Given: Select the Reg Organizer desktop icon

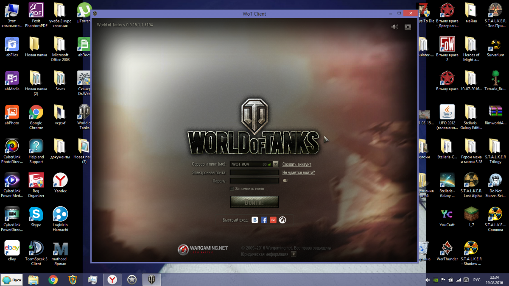Looking at the screenshot, I should pyautogui.click(x=36, y=185).
